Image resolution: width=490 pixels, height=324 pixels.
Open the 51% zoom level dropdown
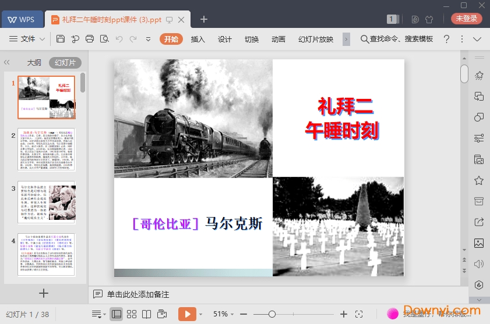pyautogui.click(x=223, y=314)
